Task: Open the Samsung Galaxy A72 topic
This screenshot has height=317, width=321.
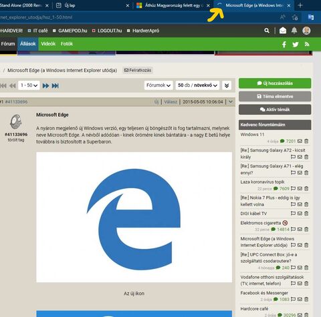Action: [273, 153]
